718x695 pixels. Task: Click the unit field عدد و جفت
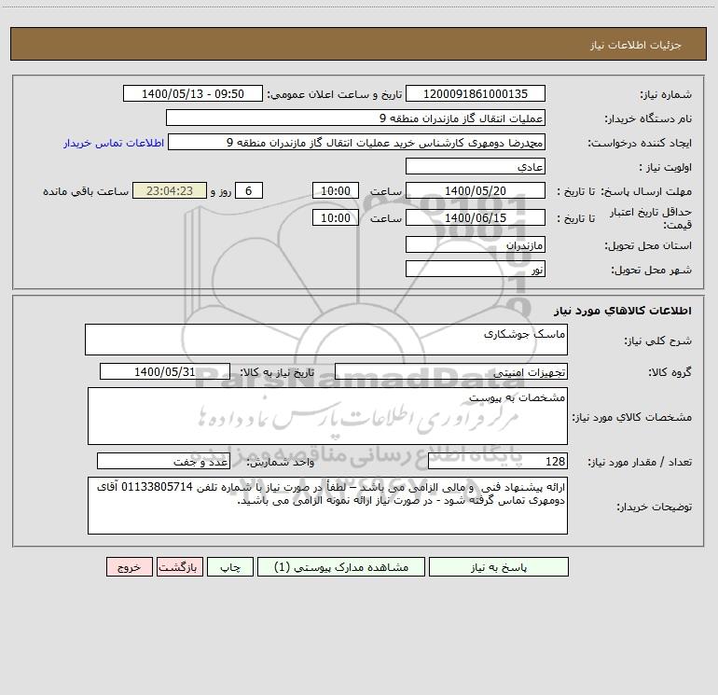pos(163,461)
